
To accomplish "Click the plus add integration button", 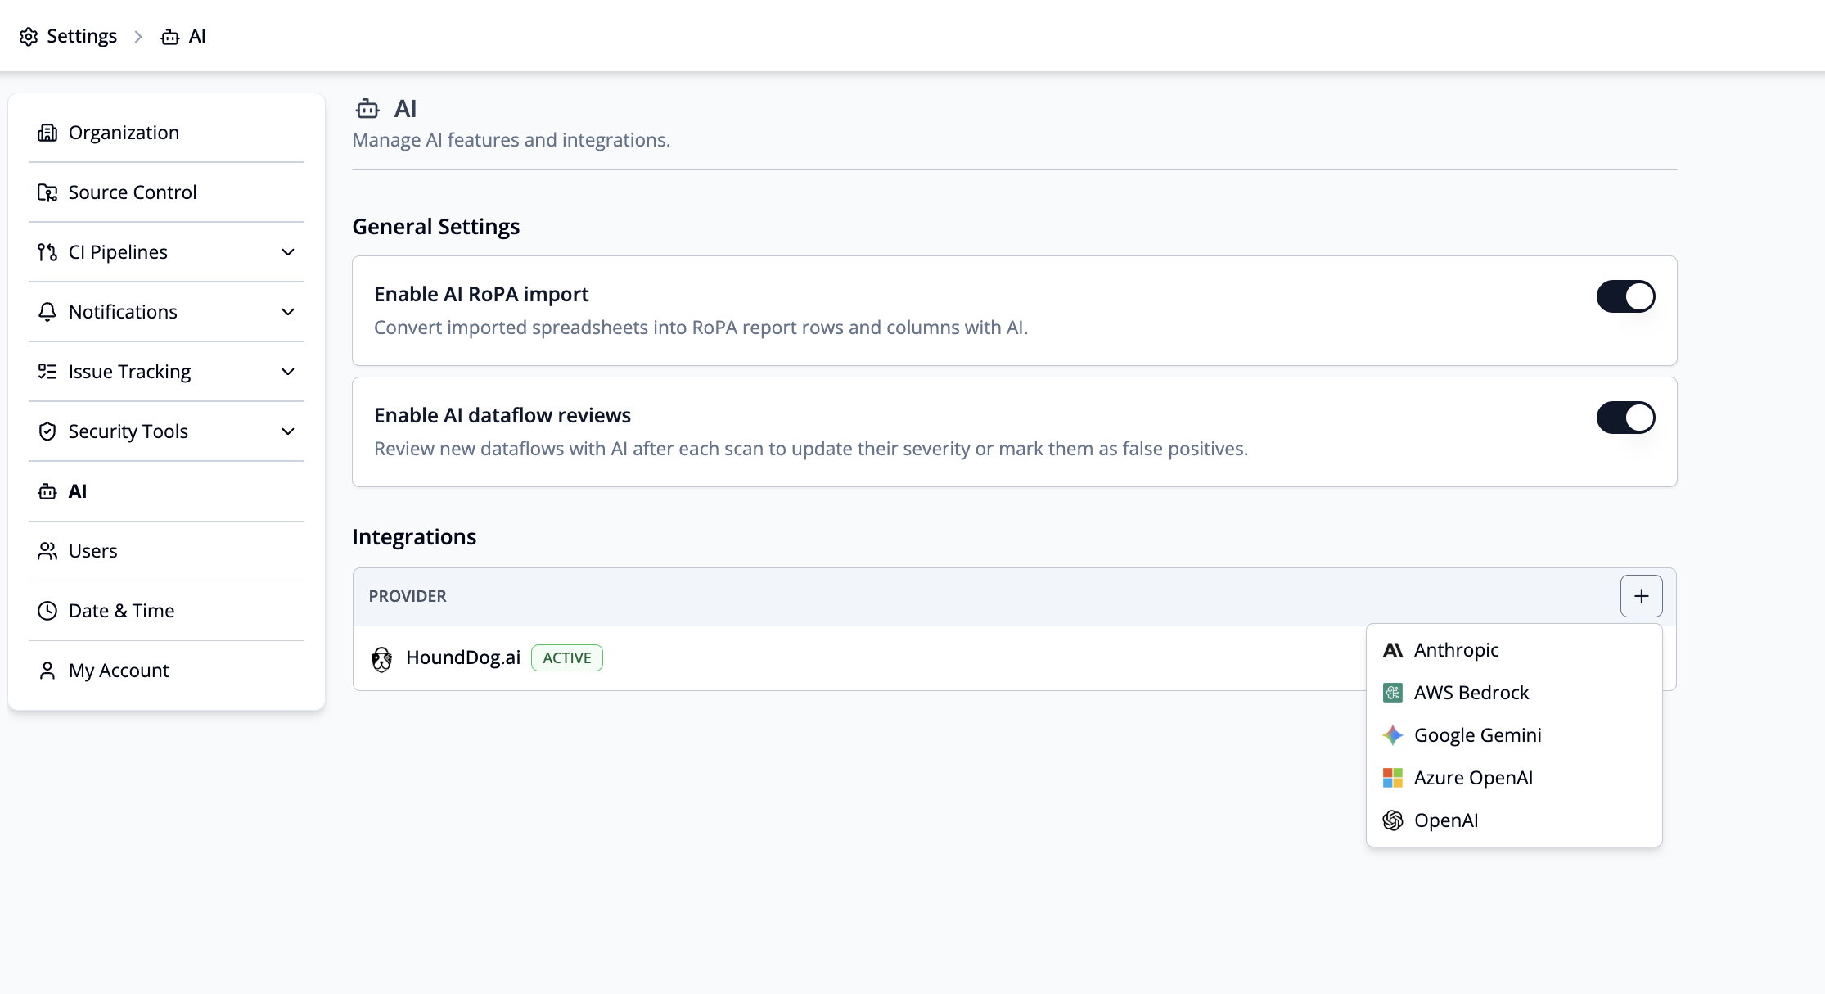I will (x=1641, y=596).
